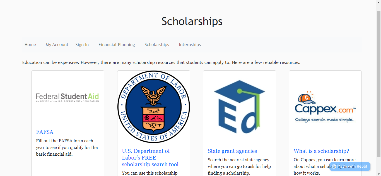
Task: Click the Scholarships navigation entry
Action: pos(157,44)
